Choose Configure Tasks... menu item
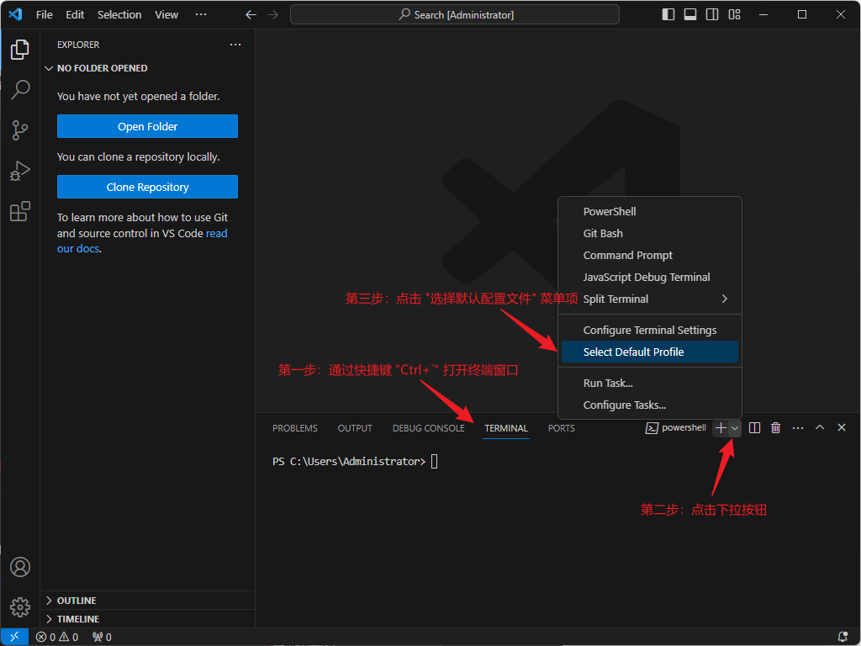This screenshot has width=861, height=646. pyautogui.click(x=650, y=405)
